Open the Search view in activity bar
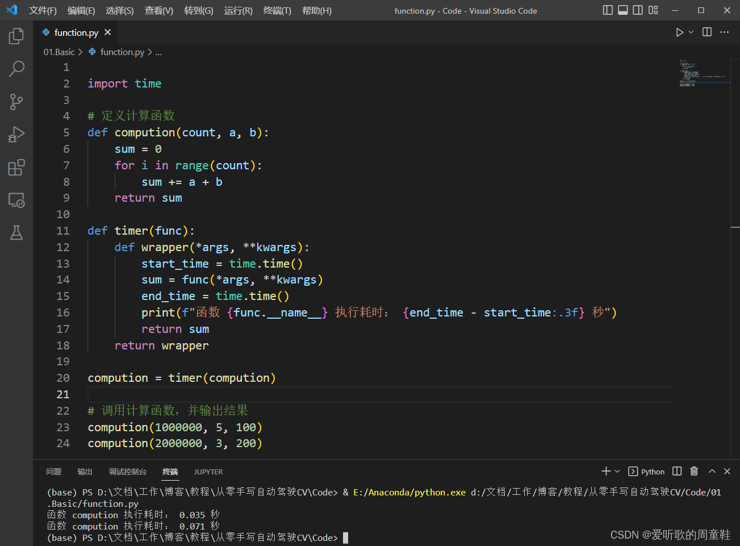 [16, 69]
